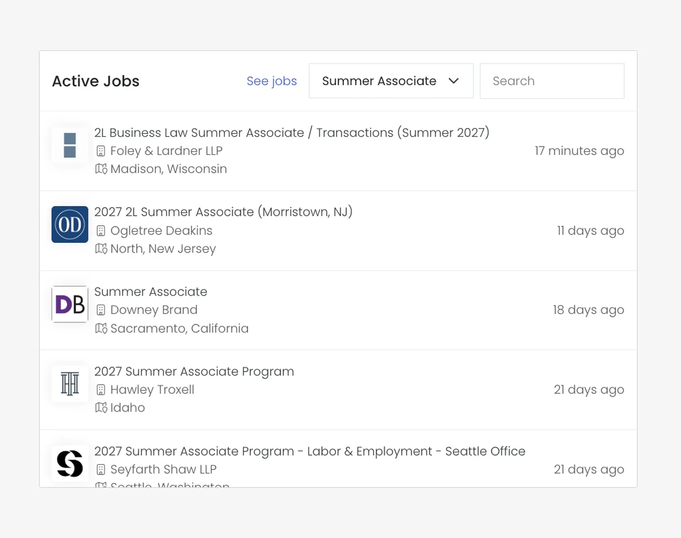Viewport: 681px width, 538px height.
Task: Follow the See jobs link
Action: pyautogui.click(x=272, y=81)
